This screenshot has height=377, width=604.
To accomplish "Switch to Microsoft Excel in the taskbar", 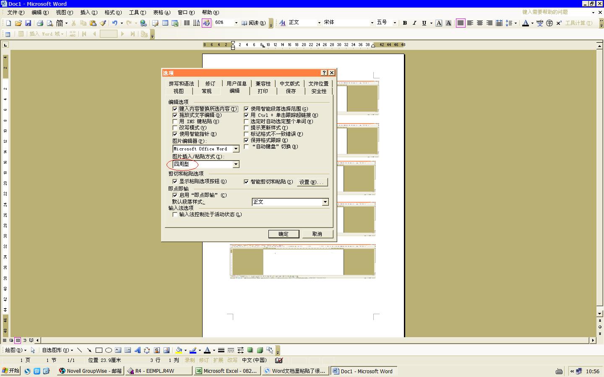I will pyautogui.click(x=226, y=371).
